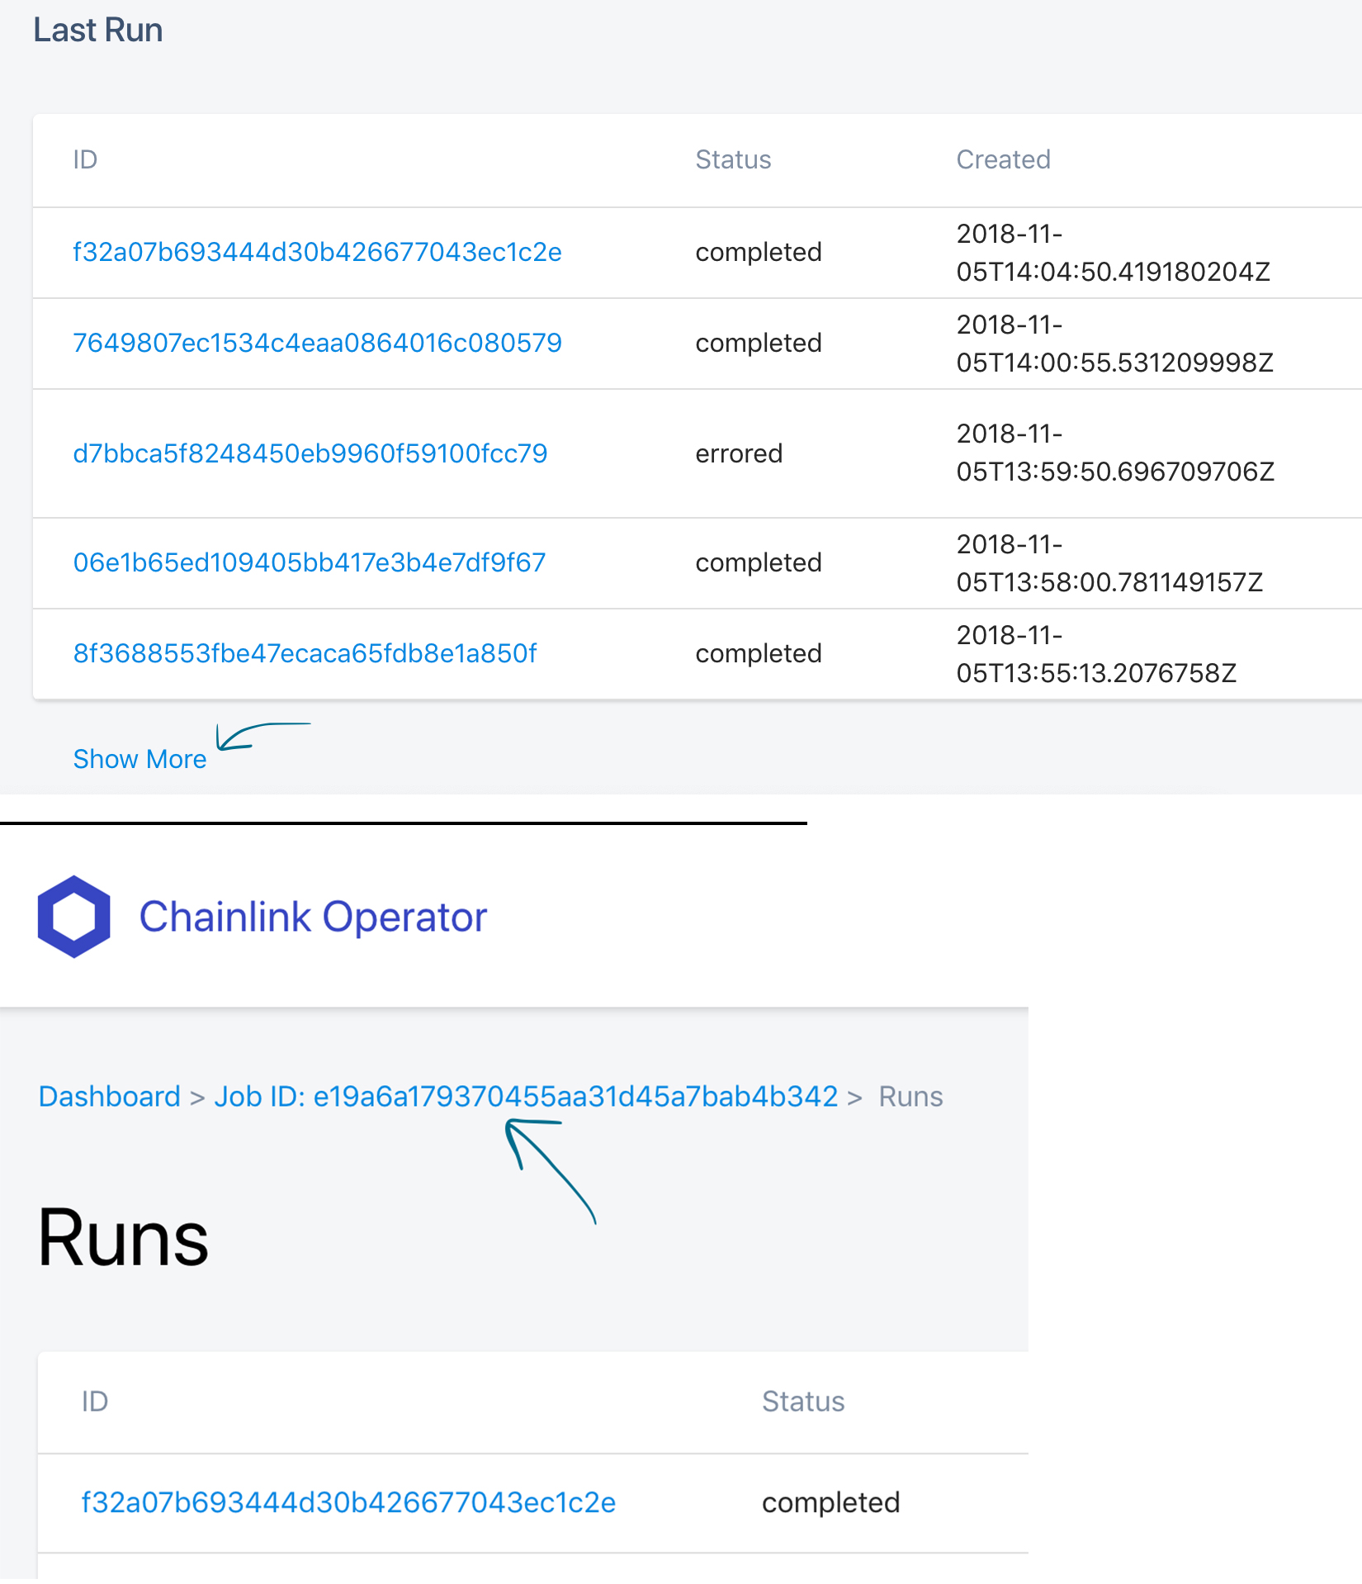Click the ID column header in Runs table
Screen dimensions: 1362x1584
(95, 1401)
